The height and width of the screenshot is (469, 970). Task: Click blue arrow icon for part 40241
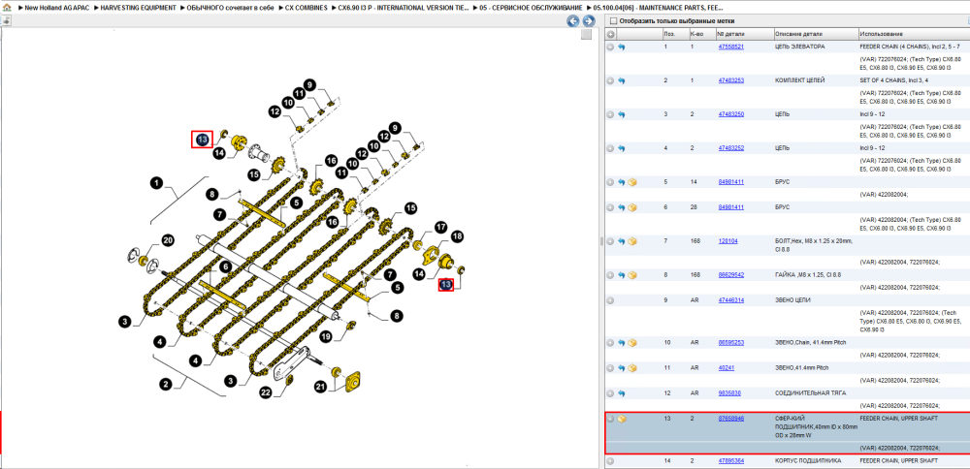coord(621,367)
